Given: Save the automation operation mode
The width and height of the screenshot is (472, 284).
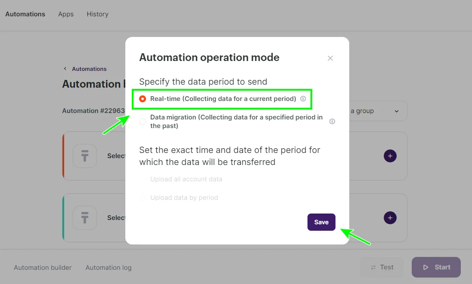Looking at the screenshot, I should pyautogui.click(x=321, y=222).
